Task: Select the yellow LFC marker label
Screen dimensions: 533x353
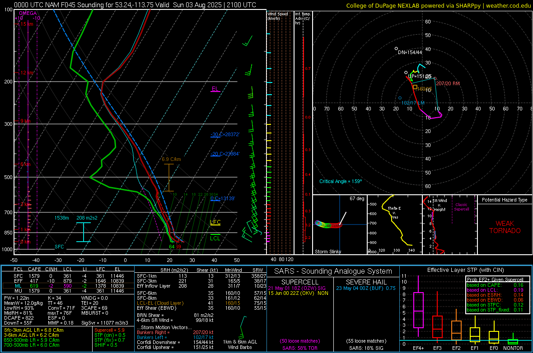Action: click(x=215, y=222)
